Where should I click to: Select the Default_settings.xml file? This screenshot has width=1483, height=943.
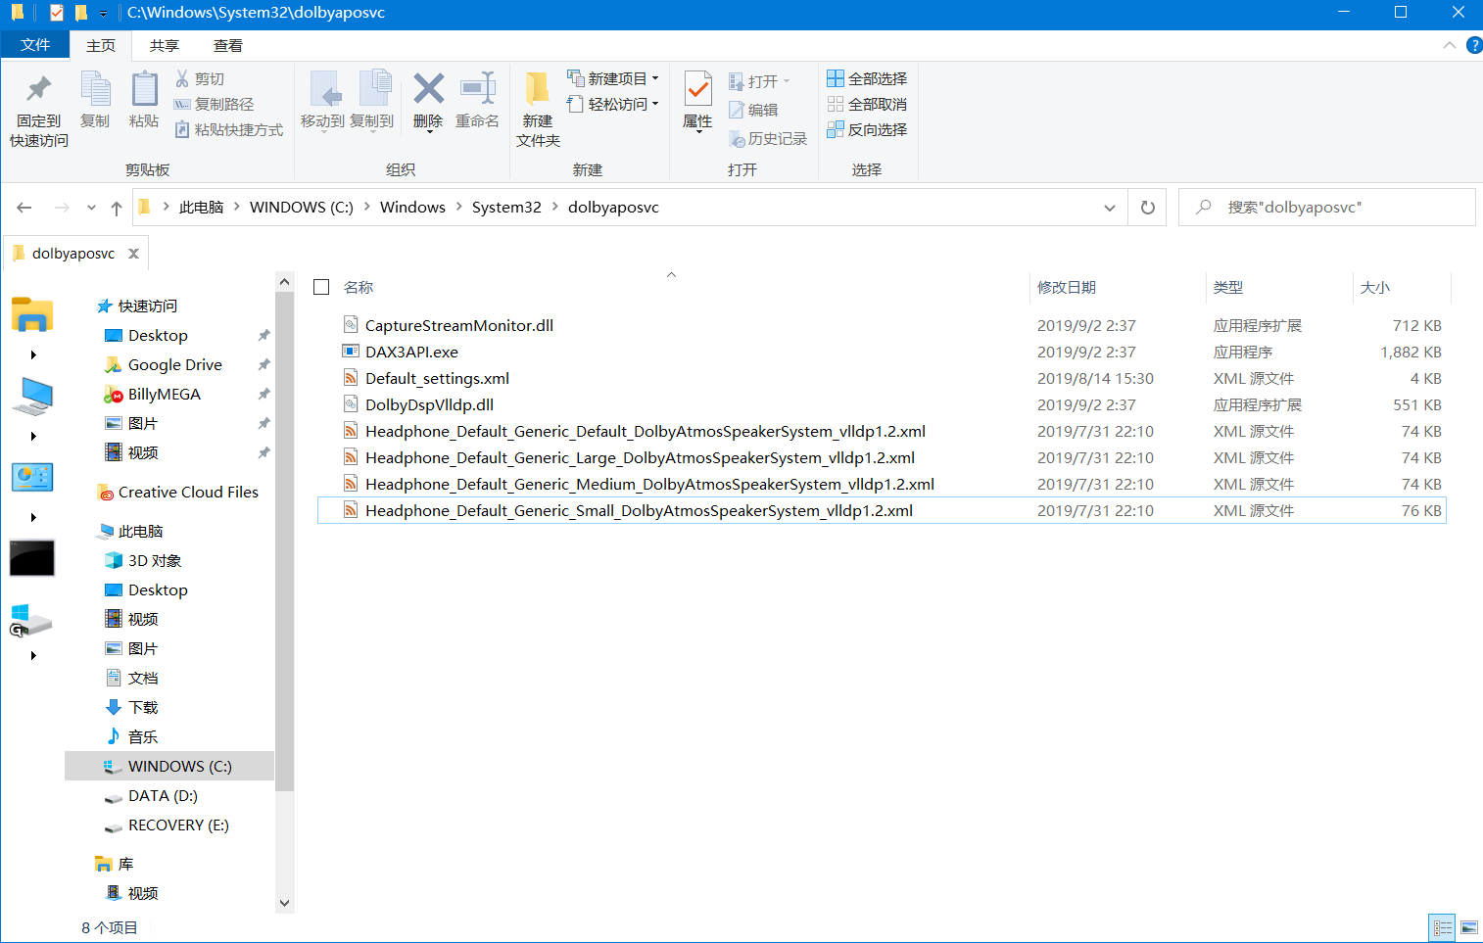882,378
